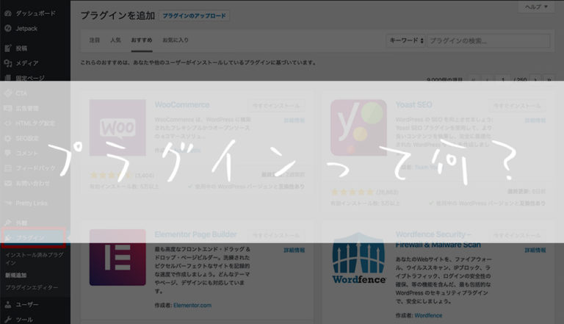
Task: Open 広告管理 in the sidebar
Action: point(27,108)
